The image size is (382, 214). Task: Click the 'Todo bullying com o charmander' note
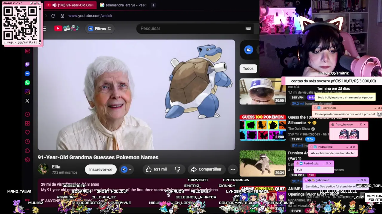[345, 97]
